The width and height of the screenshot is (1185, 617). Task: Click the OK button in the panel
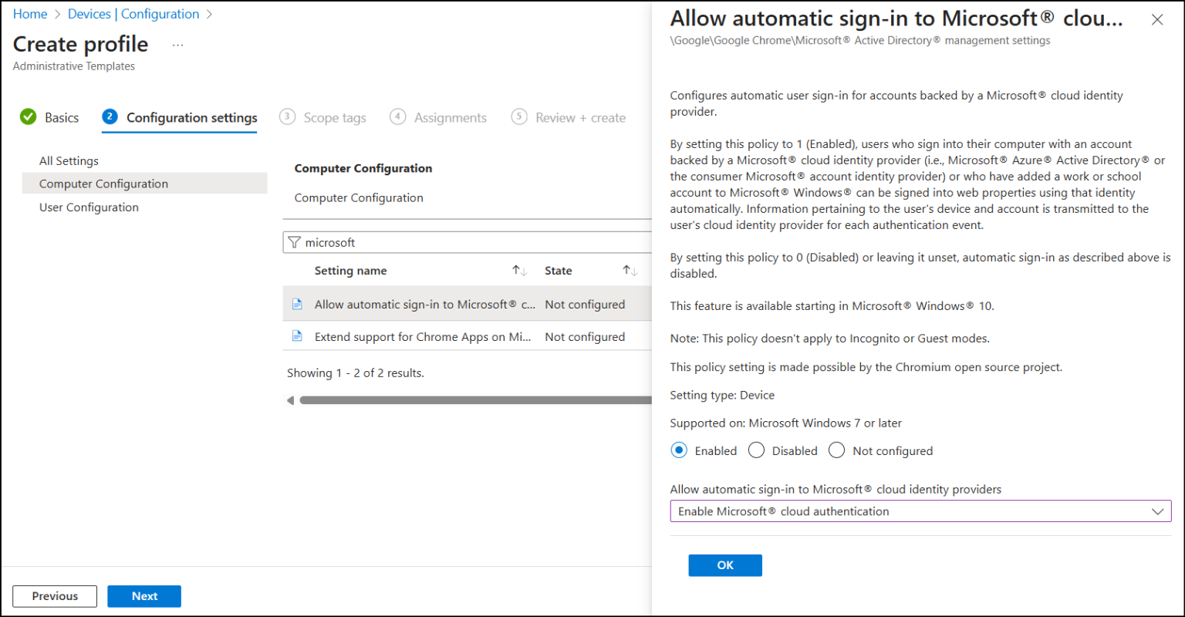(725, 565)
